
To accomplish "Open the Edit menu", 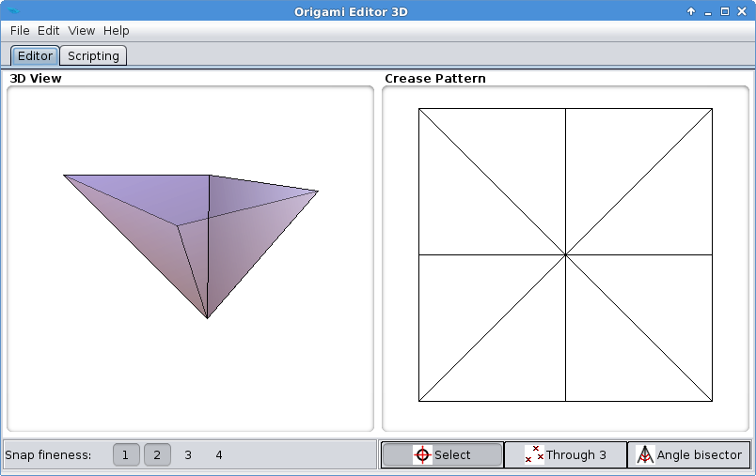I will coord(49,31).
